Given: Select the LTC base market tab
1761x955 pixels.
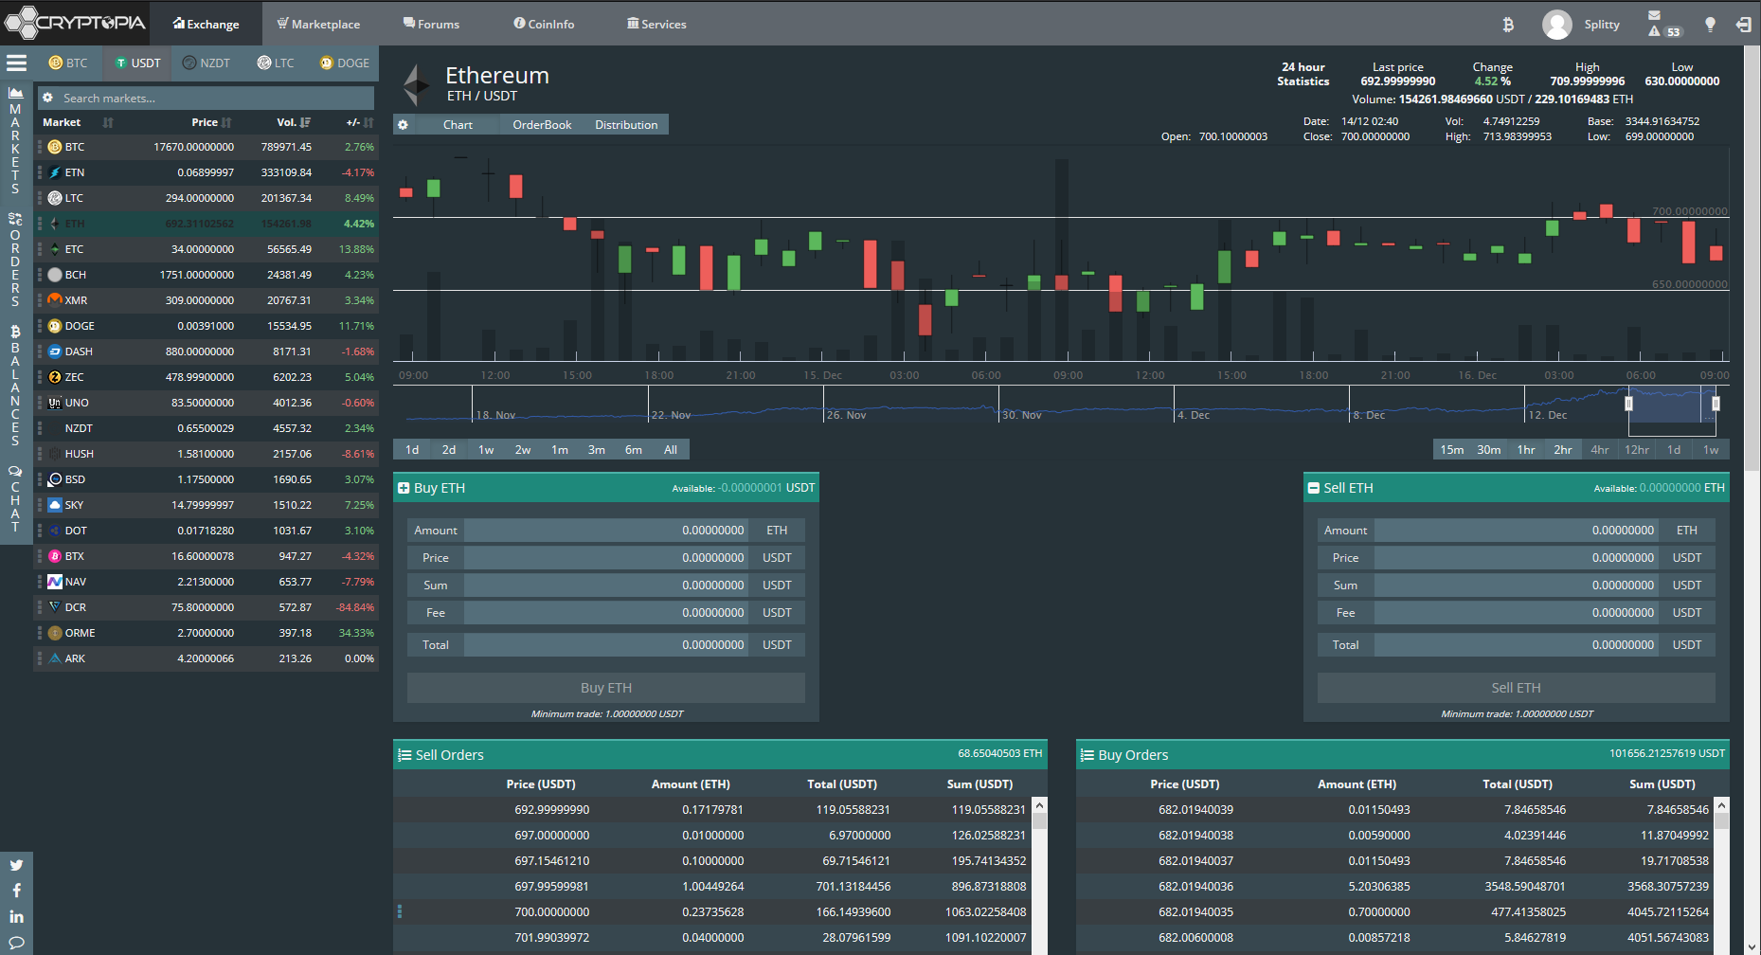Looking at the screenshot, I should coord(276,63).
